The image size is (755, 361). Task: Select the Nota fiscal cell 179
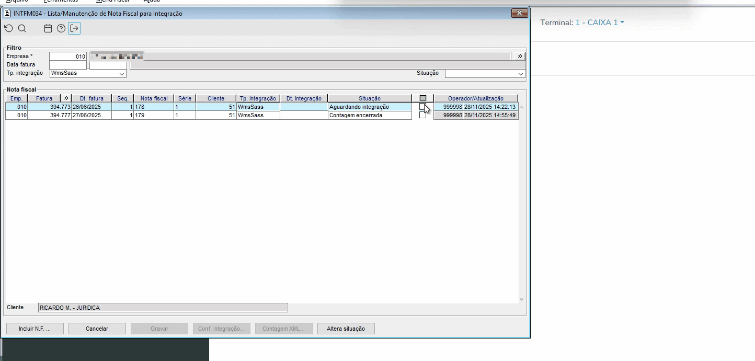(x=154, y=115)
